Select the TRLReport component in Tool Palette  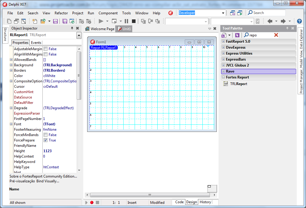tap(239, 84)
